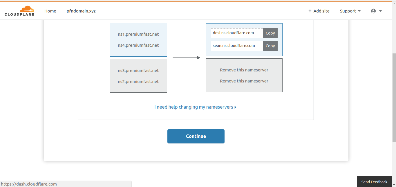The image size is (396, 187).
Task: Go to the Home menu item
Action: click(x=50, y=11)
